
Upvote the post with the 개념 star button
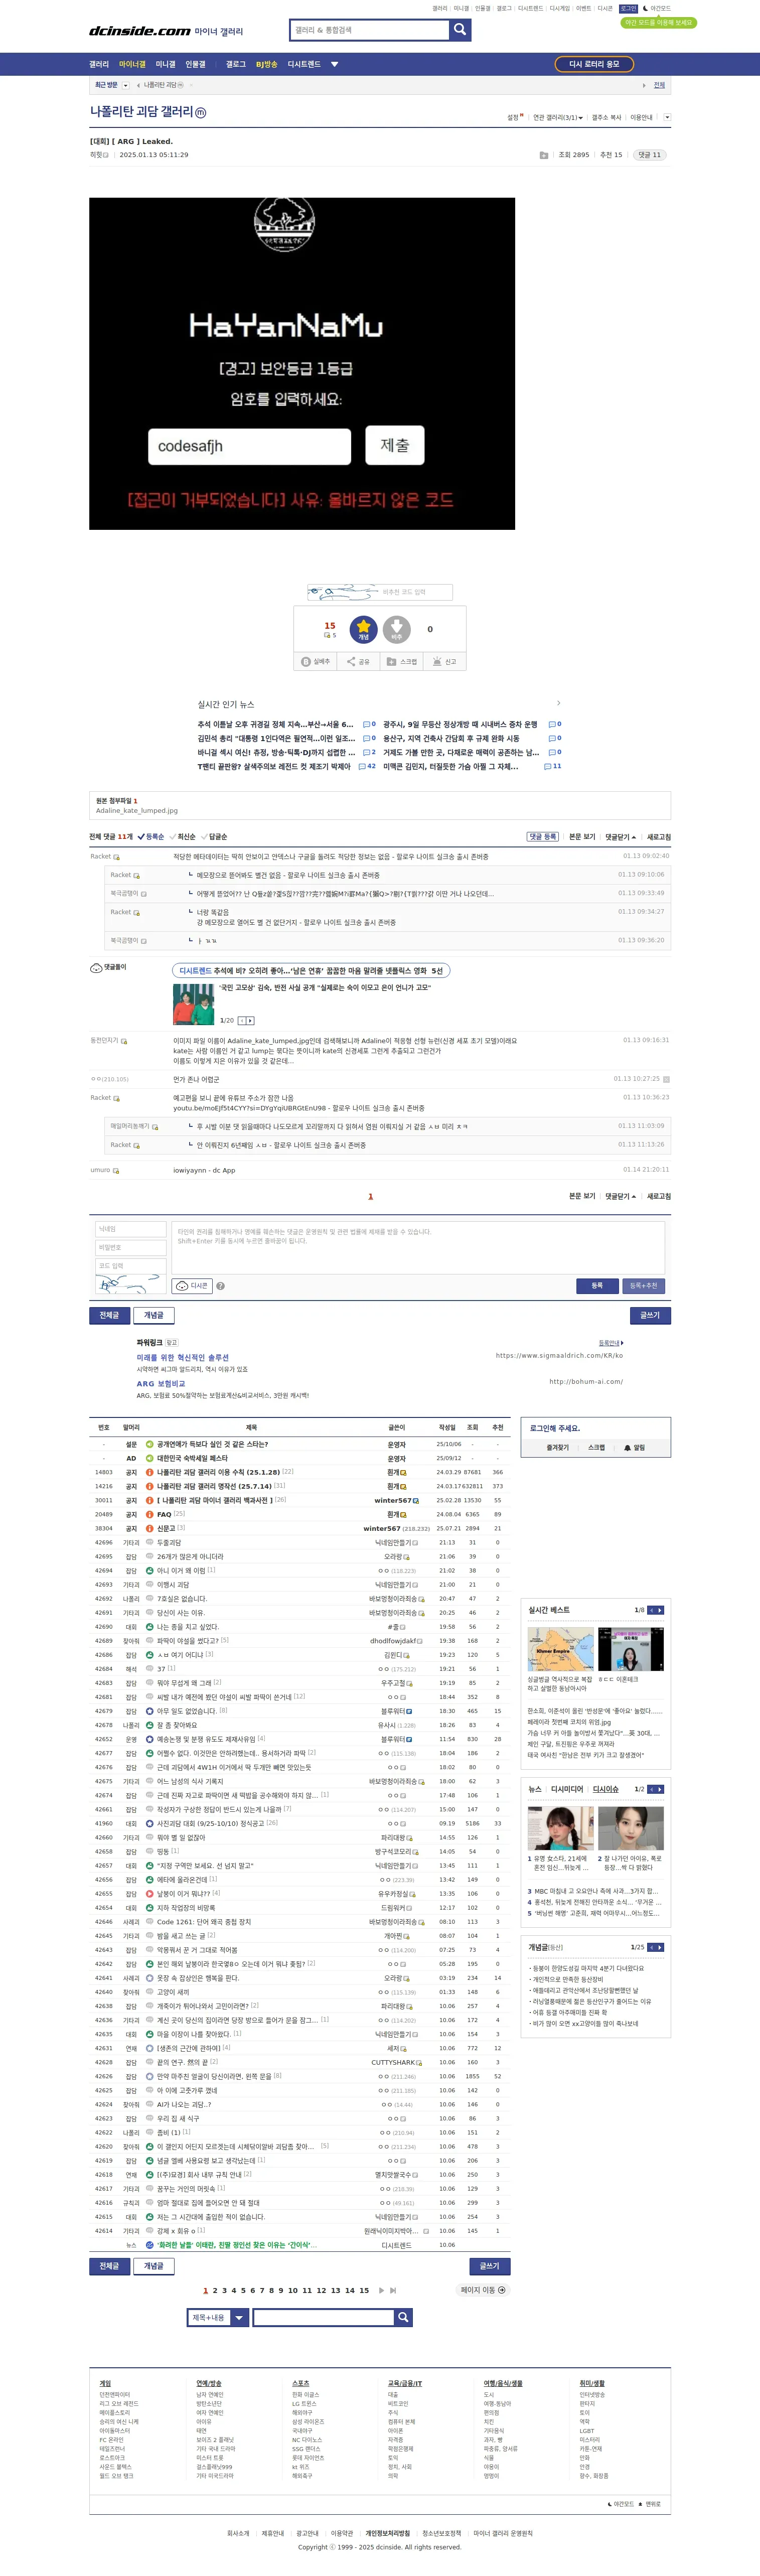[363, 629]
